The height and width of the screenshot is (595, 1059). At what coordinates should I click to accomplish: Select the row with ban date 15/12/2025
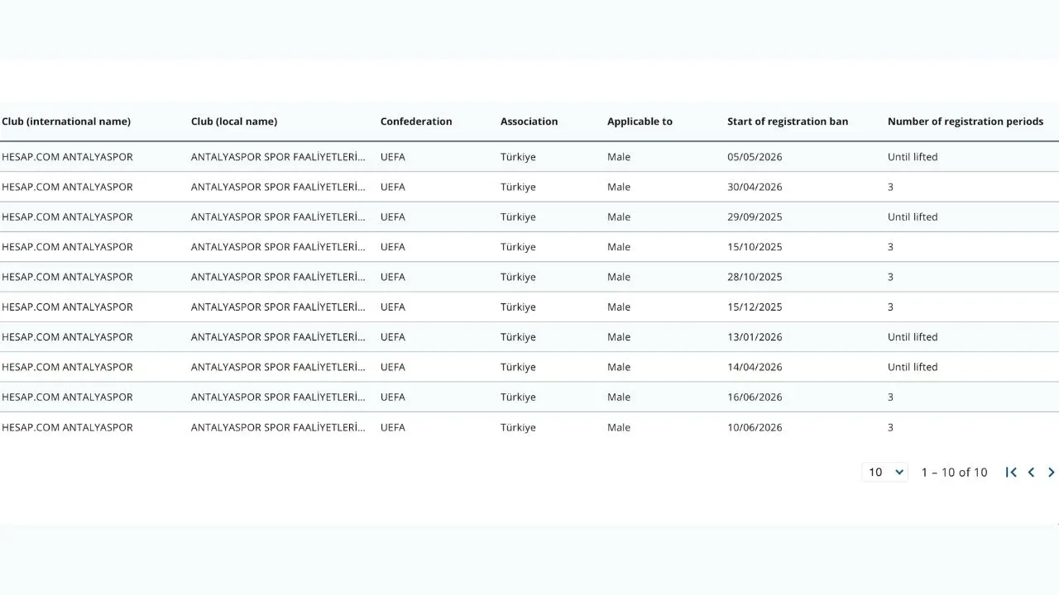tap(529, 307)
